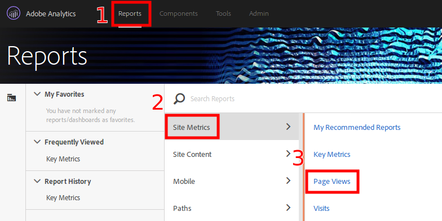The image size is (442, 221).
Task: Open the Page Views report link
Action: [331, 181]
